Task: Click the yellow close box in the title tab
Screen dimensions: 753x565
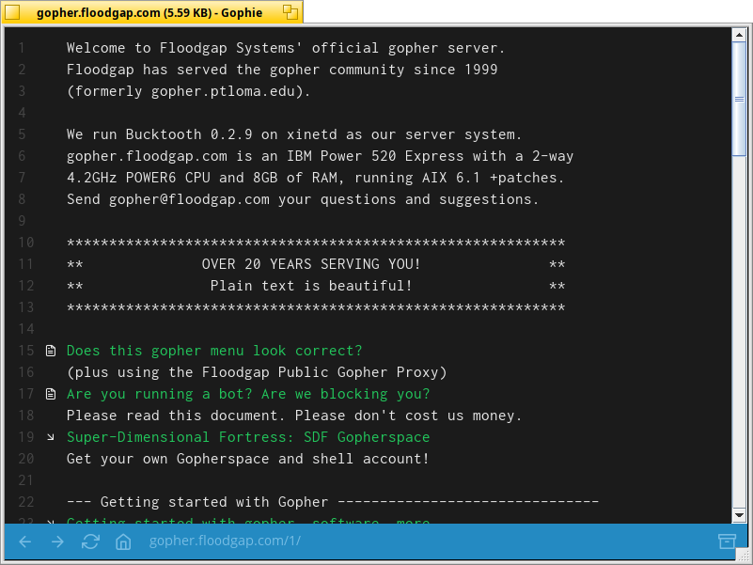Action: point(12,12)
